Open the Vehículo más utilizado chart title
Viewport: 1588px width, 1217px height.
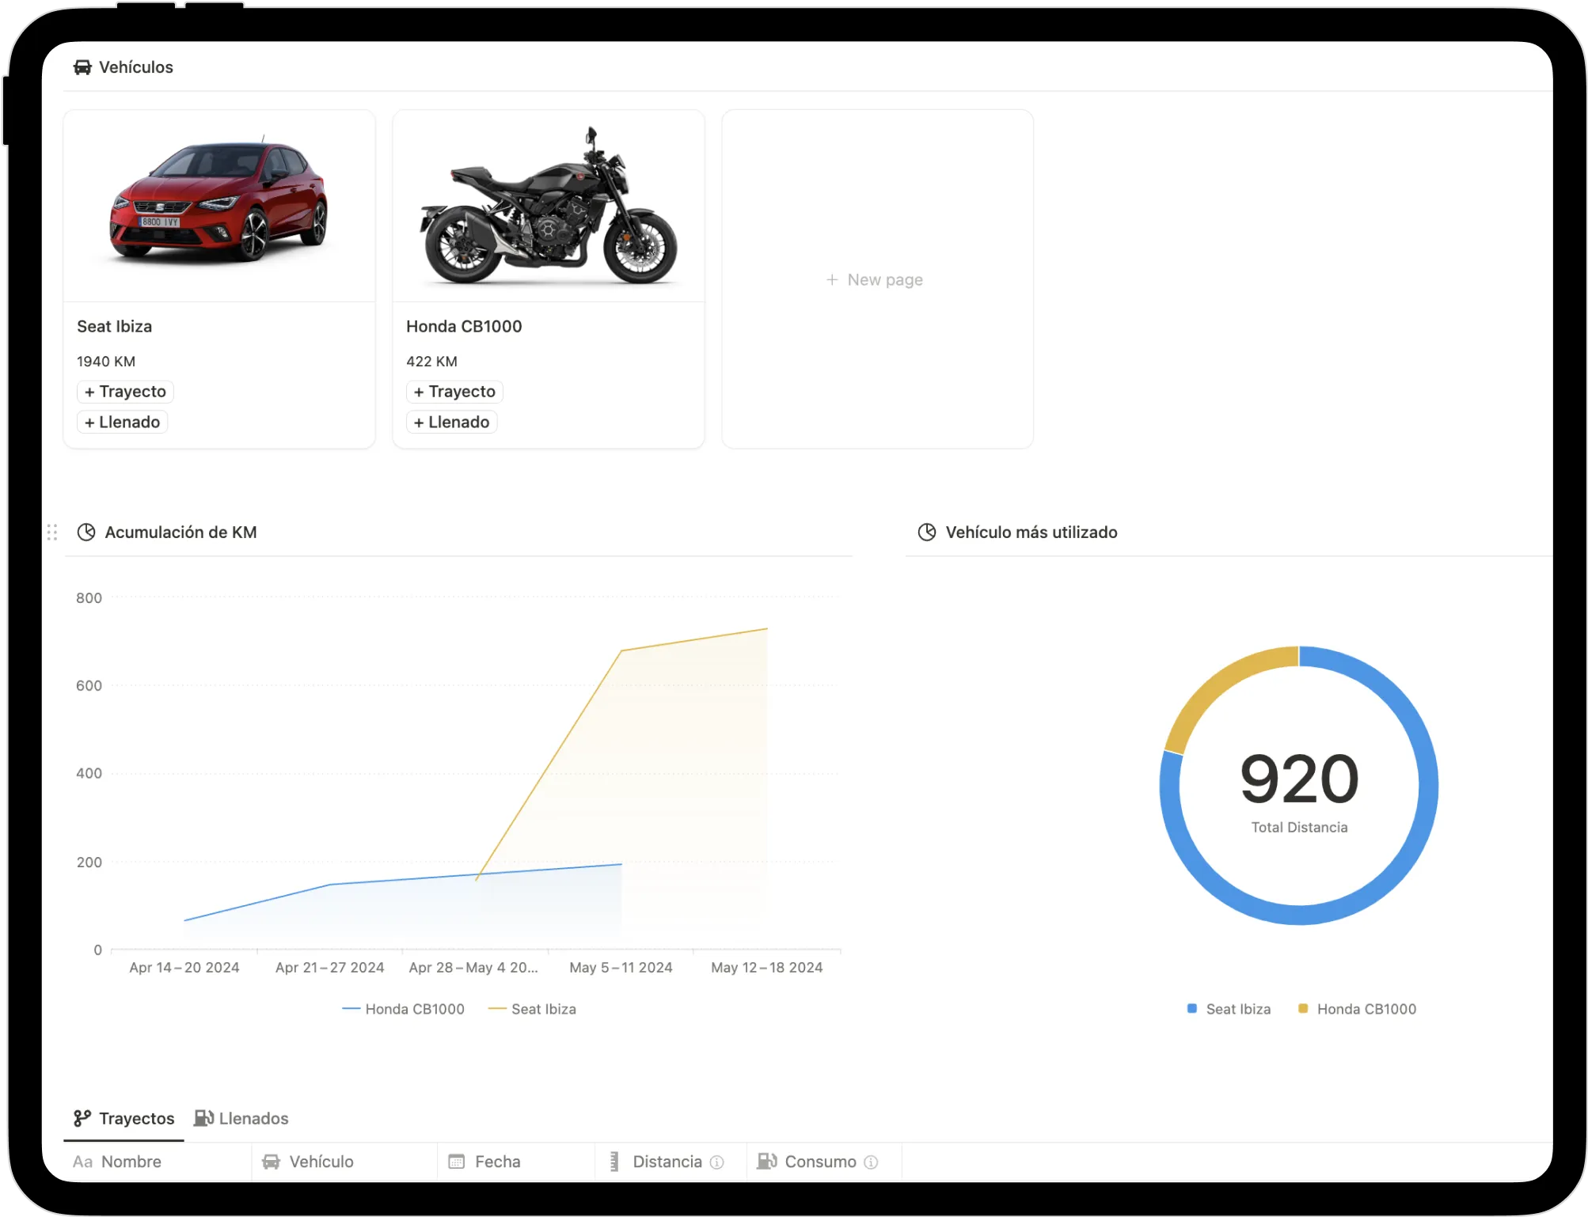coord(1031,532)
